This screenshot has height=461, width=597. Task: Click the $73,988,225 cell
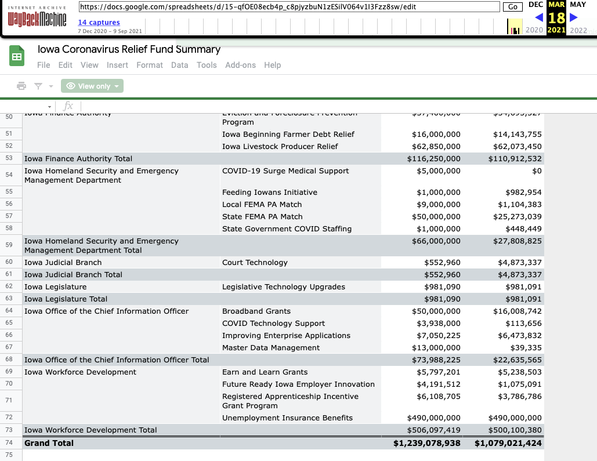coord(422,360)
